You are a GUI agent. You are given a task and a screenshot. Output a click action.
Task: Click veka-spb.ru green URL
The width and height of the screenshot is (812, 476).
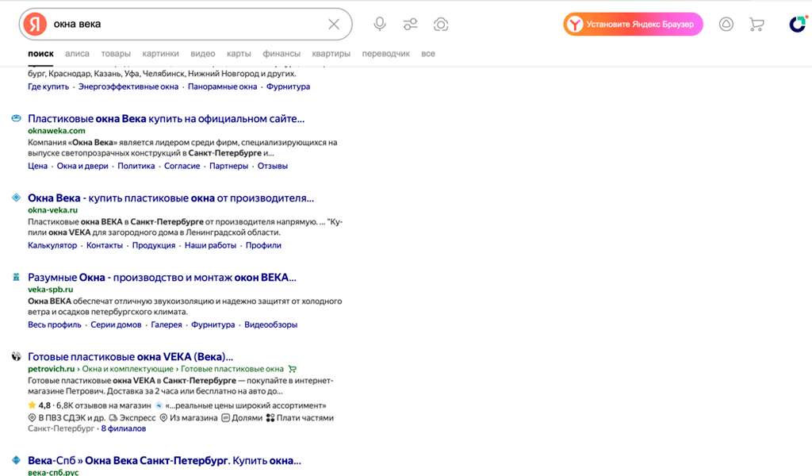50,289
